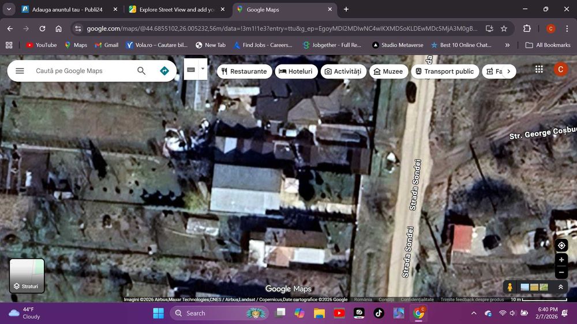Open the Studio Metaverse bookmark
This screenshot has width=577, height=324.
point(398,45)
